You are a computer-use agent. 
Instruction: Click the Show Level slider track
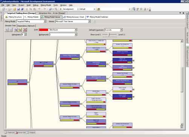pyautogui.click(x=110, y=35)
